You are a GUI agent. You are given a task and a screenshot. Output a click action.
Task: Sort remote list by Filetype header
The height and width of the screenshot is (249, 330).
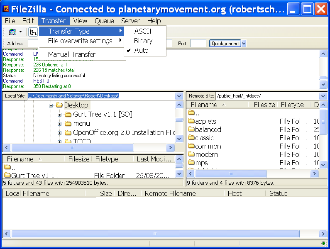coord(294,105)
